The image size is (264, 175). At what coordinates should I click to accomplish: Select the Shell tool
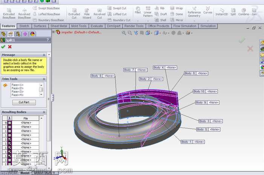click(160, 20)
